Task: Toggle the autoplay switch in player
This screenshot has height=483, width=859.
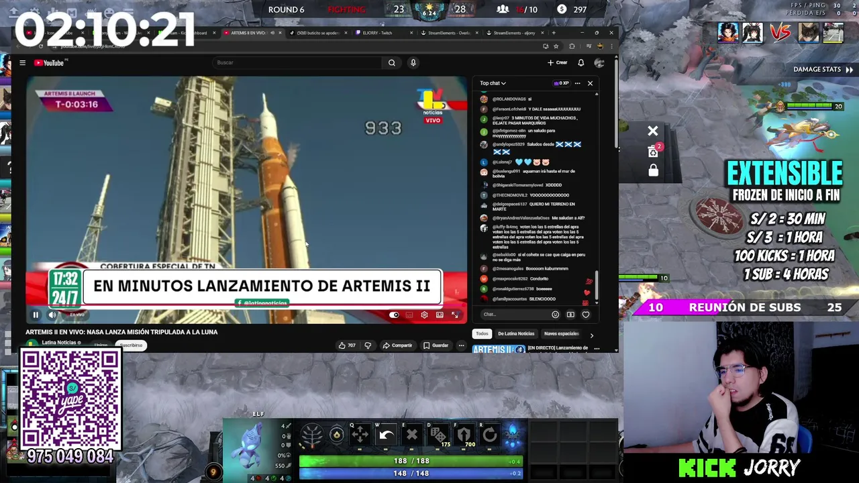Action: (394, 315)
